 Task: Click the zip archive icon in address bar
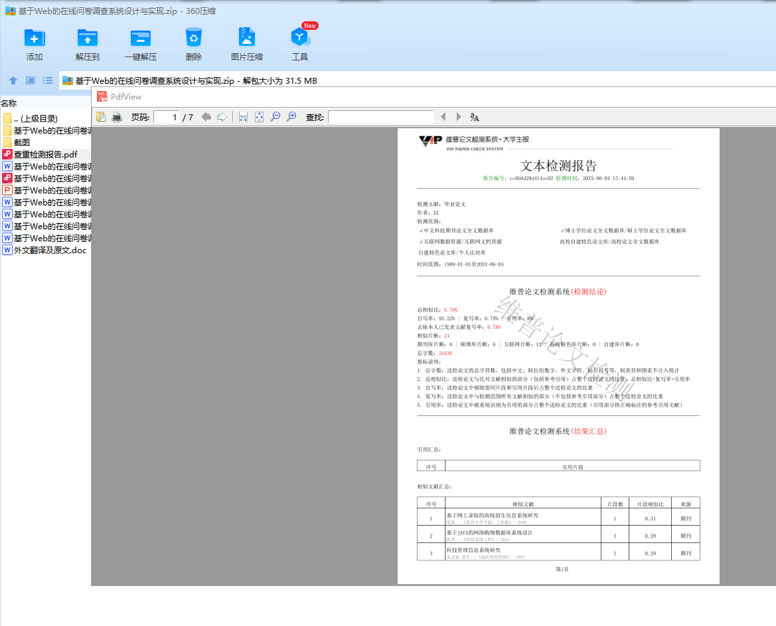coord(68,80)
